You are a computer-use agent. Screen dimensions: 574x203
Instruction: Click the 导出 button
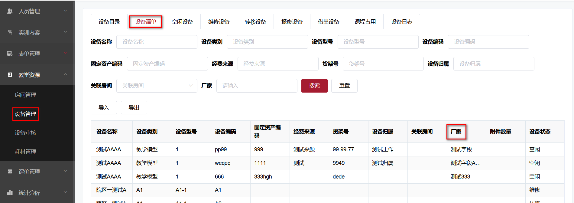coord(134,108)
